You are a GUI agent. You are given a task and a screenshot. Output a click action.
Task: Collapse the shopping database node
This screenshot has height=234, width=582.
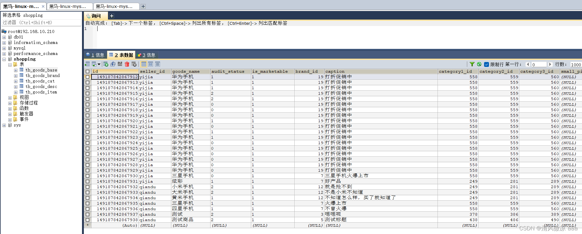tap(4, 59)
